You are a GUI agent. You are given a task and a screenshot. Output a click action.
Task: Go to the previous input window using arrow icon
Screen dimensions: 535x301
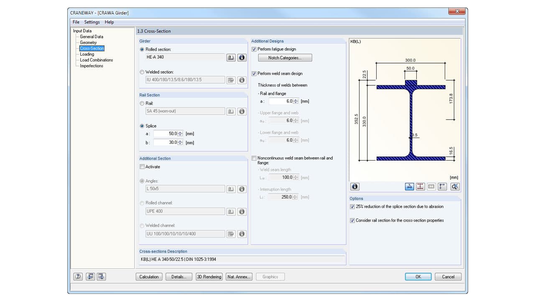90,276
